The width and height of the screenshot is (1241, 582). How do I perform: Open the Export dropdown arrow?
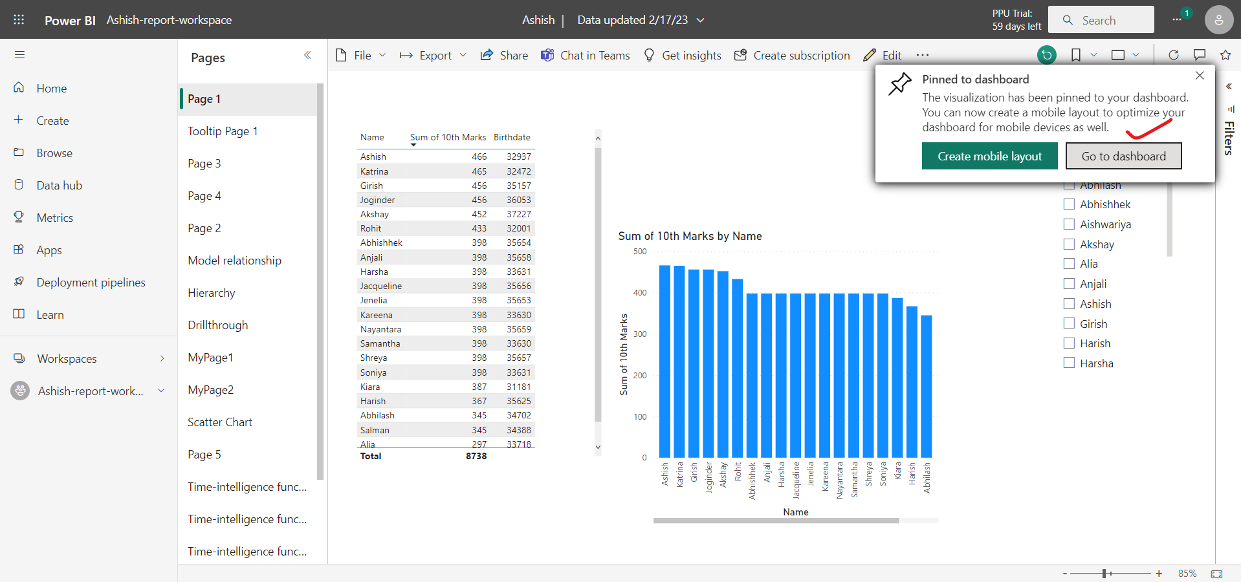coord(464,55)
